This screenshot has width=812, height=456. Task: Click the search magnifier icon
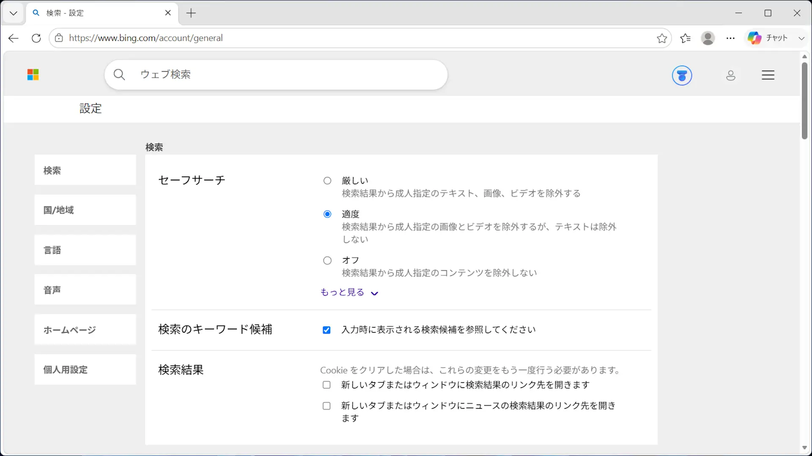click(x=119, y=75)
